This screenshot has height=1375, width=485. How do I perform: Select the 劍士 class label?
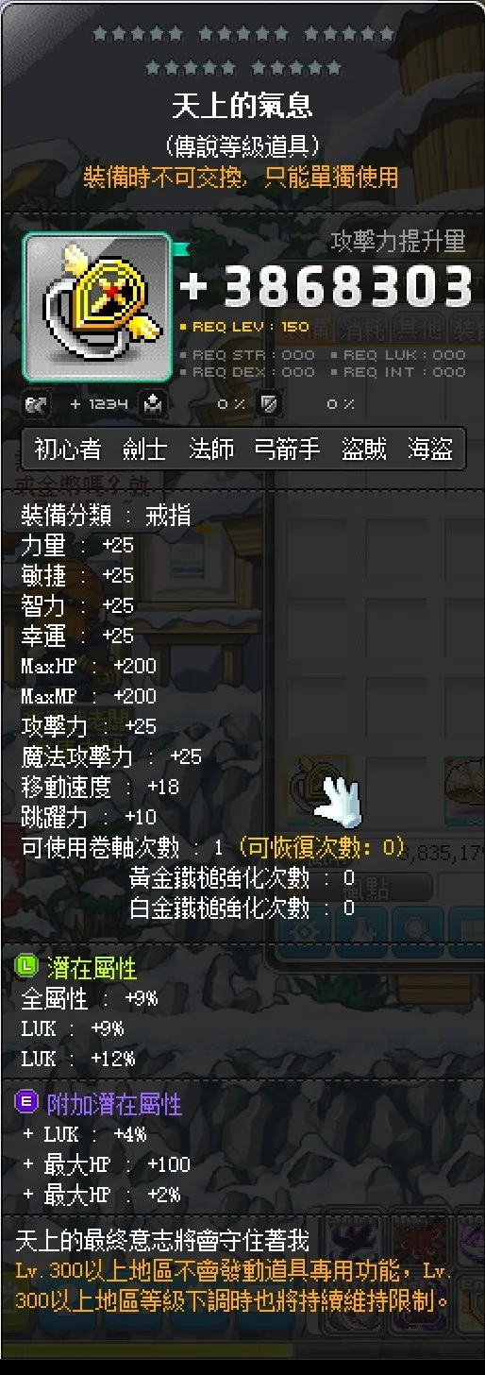tap(144, 450)
